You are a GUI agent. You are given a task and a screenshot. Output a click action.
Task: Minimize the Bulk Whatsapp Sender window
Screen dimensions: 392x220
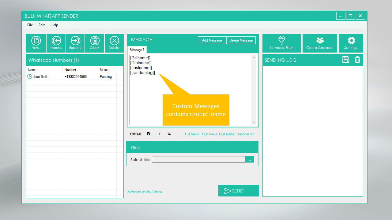(341, 16)
